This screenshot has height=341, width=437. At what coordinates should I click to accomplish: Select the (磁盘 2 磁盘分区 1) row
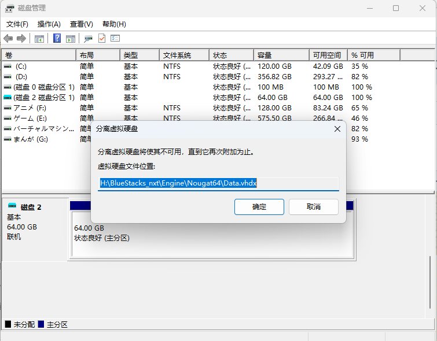click(x=44, y=98)
